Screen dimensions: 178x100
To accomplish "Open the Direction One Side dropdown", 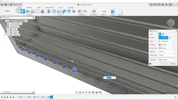I will pos(166,45).
